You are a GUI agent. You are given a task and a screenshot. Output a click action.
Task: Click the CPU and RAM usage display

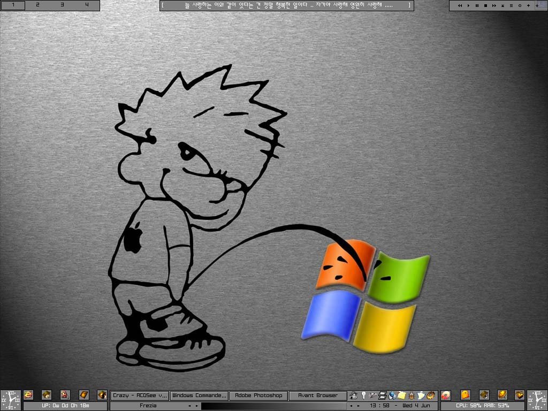pos(483,406)
